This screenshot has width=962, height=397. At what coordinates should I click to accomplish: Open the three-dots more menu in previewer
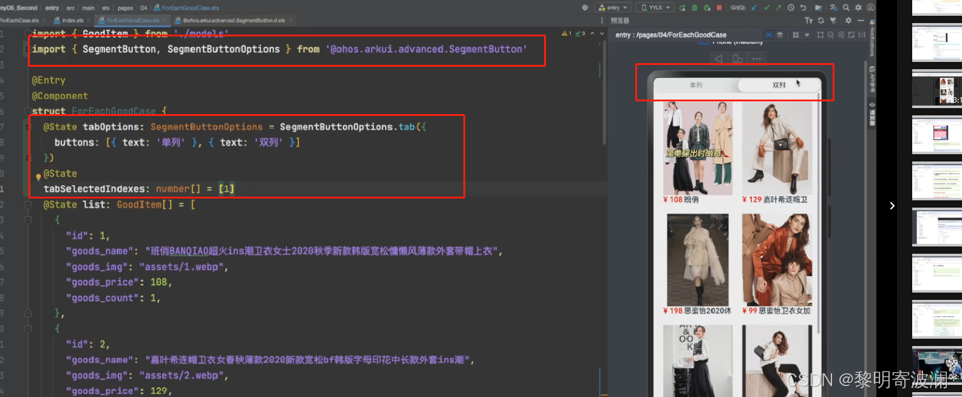[756, 59]
